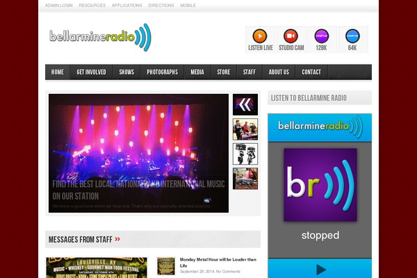Click the Bellarmine Radio header logo
417x278 pixels.
(100, 38)
